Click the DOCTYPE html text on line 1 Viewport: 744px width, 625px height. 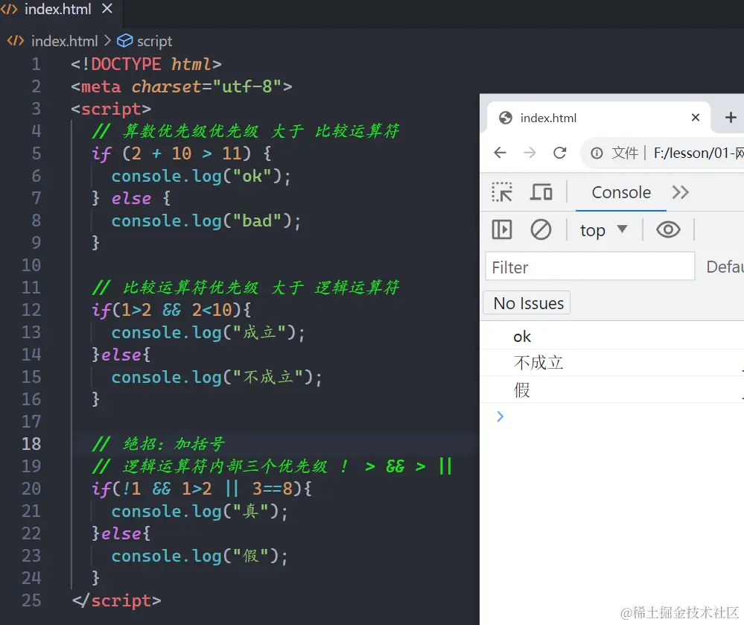pos(146,64)
